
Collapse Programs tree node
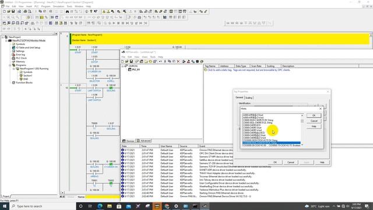point(10,65)
